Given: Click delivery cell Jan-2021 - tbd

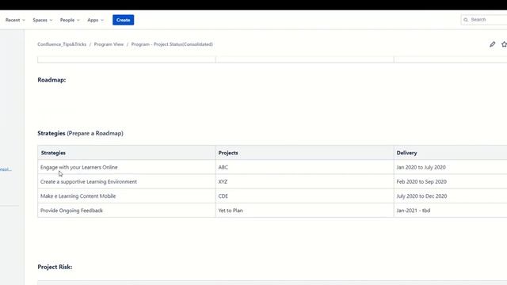Looking at the screenshot, I should [x=451, y=211].
